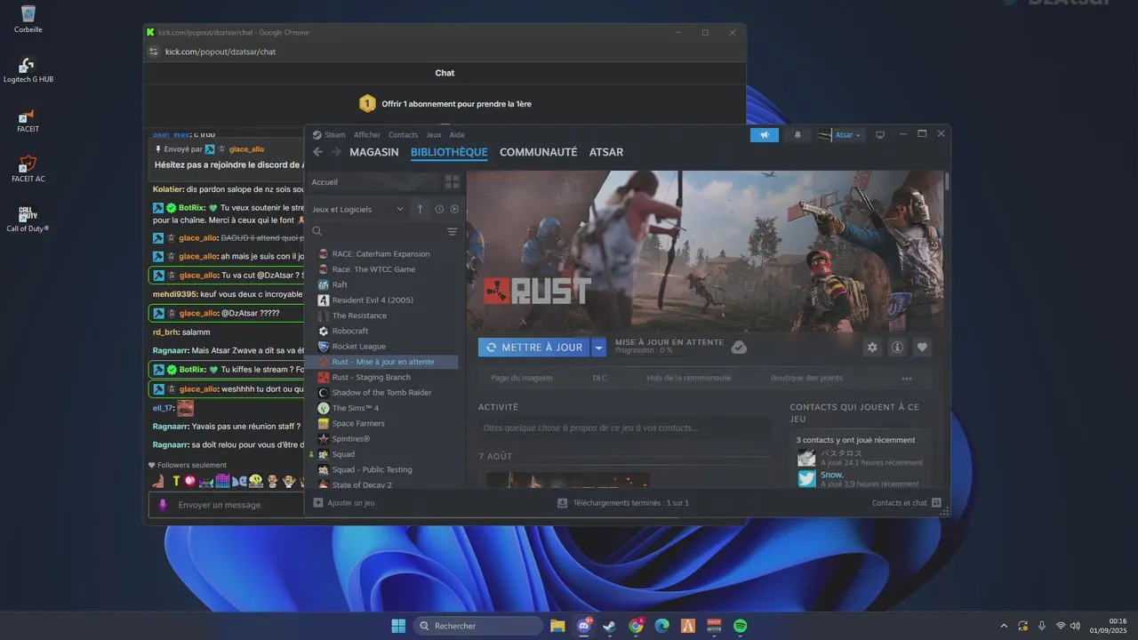Viewport: 1138px width, 640px height.
Task: Click the METTRE À JOUR button
Action: coord(534,348)
